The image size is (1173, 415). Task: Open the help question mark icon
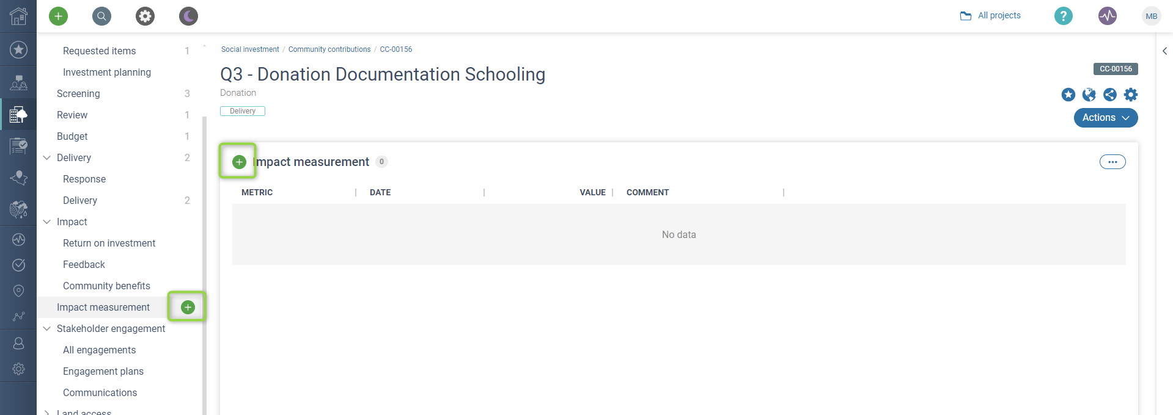point(1063,16)
